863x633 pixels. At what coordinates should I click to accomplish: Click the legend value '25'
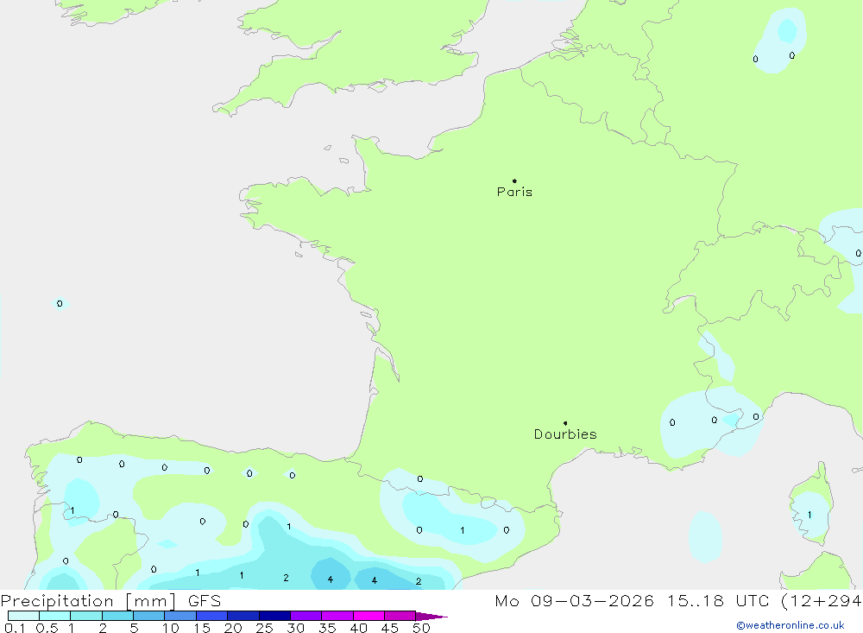265,628
